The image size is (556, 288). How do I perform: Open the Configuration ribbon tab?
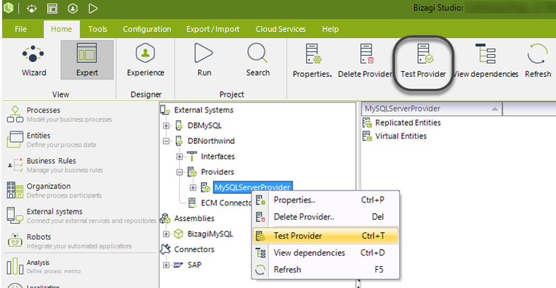coord(147,29)
